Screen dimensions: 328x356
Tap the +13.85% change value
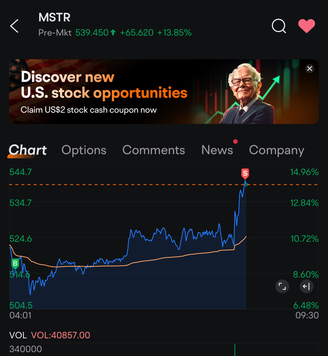coord(174,33)
